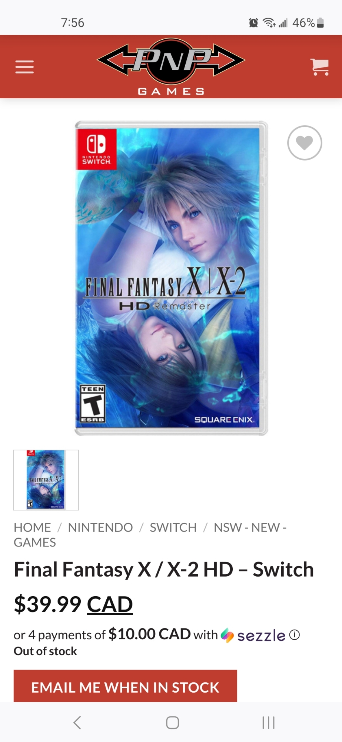Open Android recent apps button

coord(268,722)
